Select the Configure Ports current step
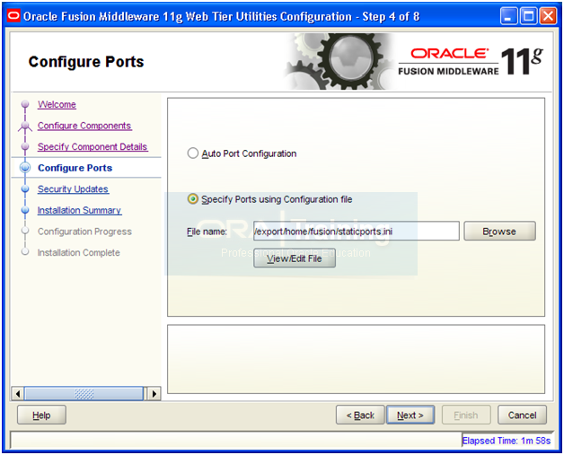Viewport: 564px width, 455px height. pos(75,168)
